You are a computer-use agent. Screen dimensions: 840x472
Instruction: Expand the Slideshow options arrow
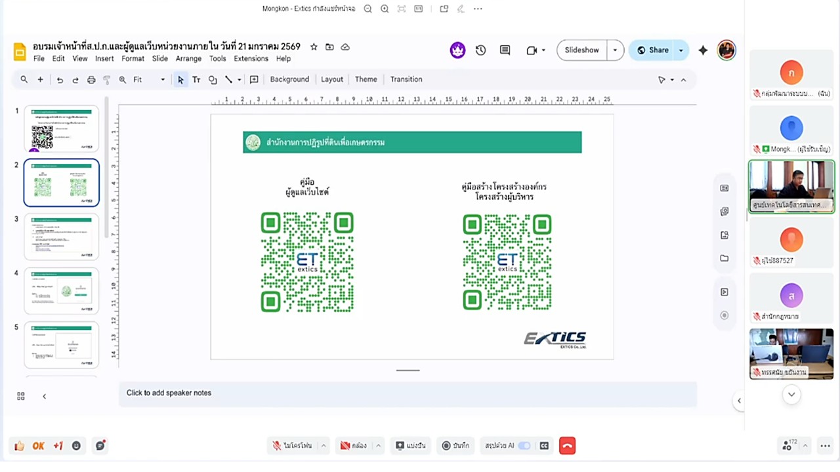click(615, 50)
